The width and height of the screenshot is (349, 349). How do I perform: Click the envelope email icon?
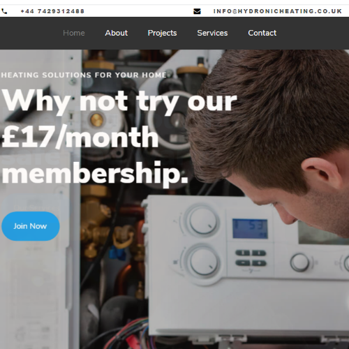coord(197,11)
